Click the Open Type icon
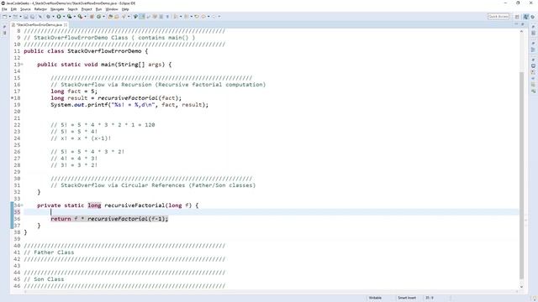This screenshot has height=302, width=538. point(110,17)
